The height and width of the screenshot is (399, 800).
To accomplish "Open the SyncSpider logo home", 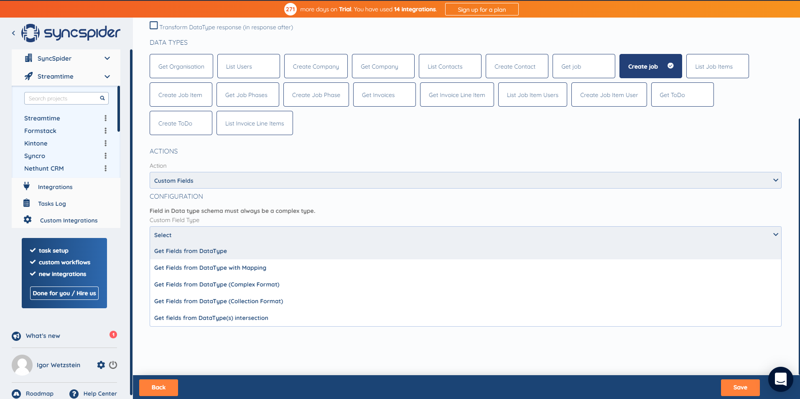I will tap(71, 33).
